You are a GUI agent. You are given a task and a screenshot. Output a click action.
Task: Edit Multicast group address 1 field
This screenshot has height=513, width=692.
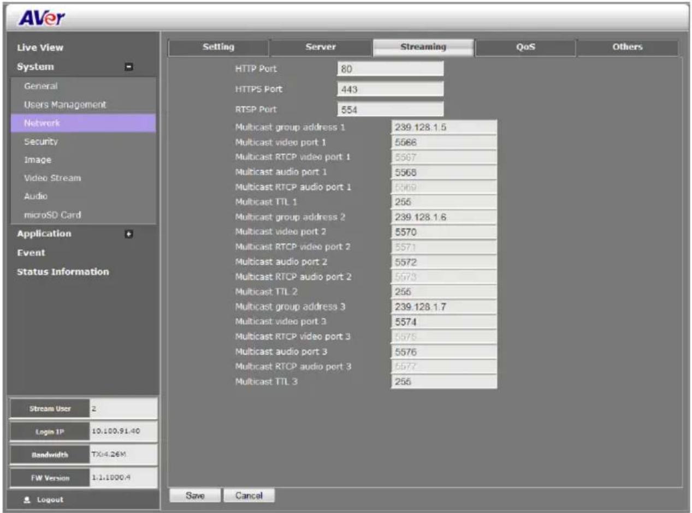tap(444, 128)
